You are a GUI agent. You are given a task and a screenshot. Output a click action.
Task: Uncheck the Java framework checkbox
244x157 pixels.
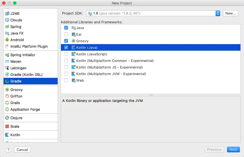[66, 28]
